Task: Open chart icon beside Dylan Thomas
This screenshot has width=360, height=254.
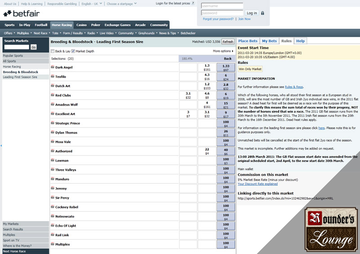Action: coord(52,132)
